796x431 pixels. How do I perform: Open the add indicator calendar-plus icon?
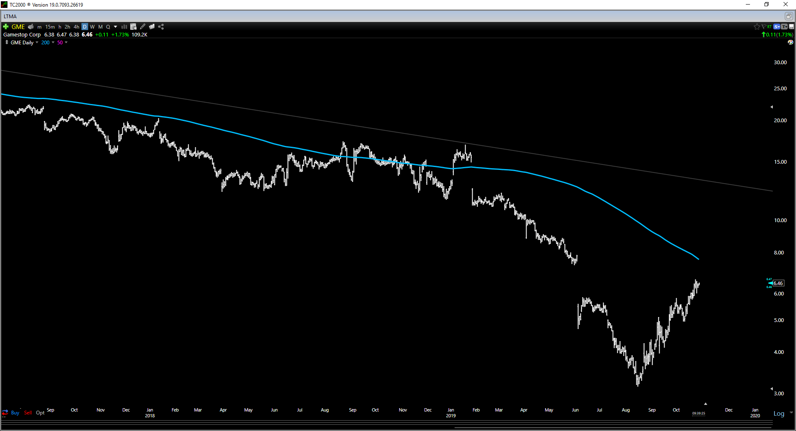point(133,27)
